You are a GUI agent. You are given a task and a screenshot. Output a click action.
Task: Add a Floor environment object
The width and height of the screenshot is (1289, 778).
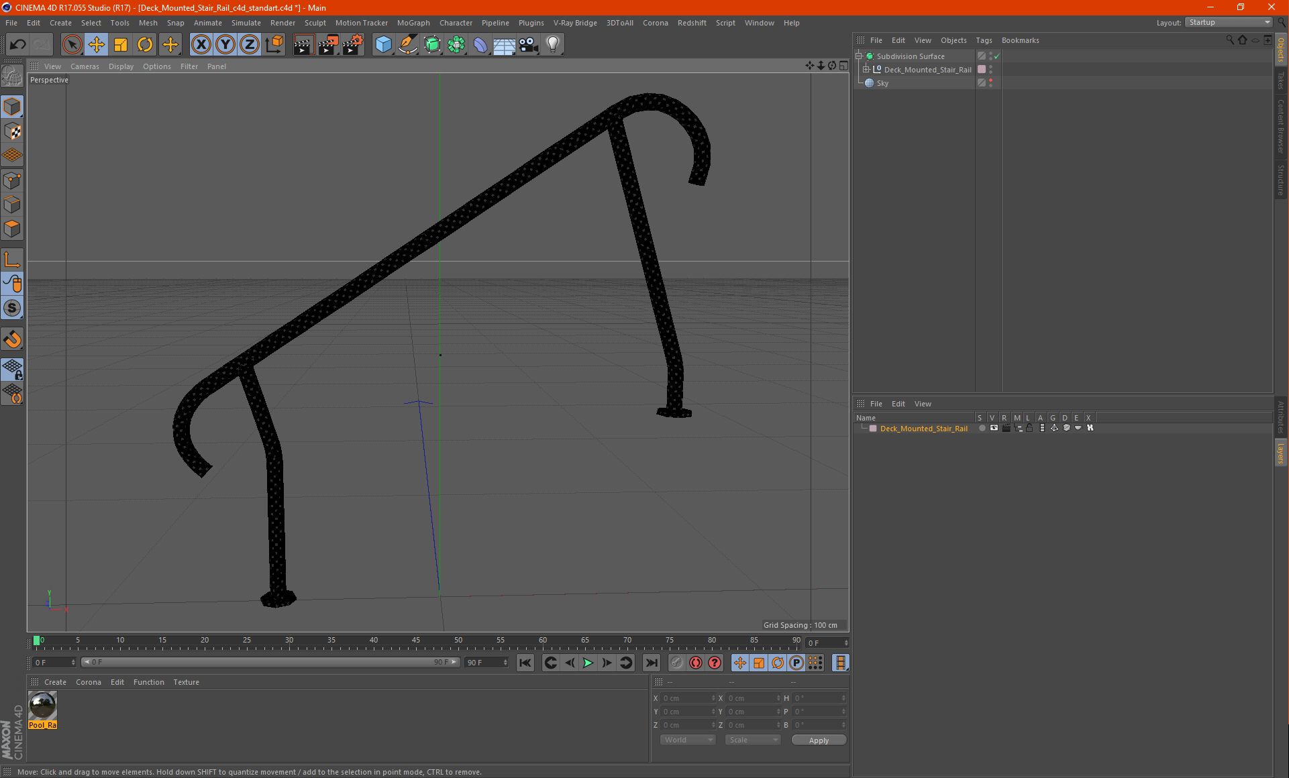(505, 45)
